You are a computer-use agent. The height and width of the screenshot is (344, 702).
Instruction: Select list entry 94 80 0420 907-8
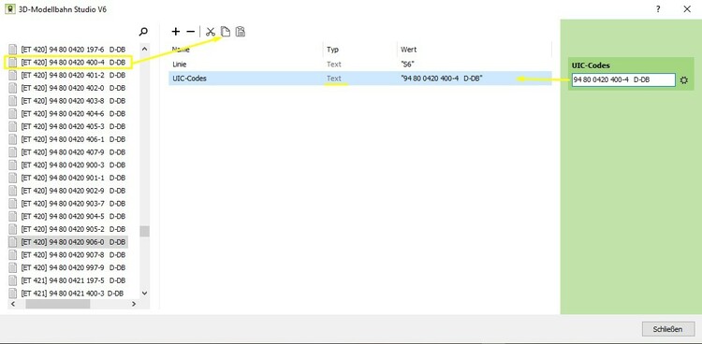coord(67,255)
